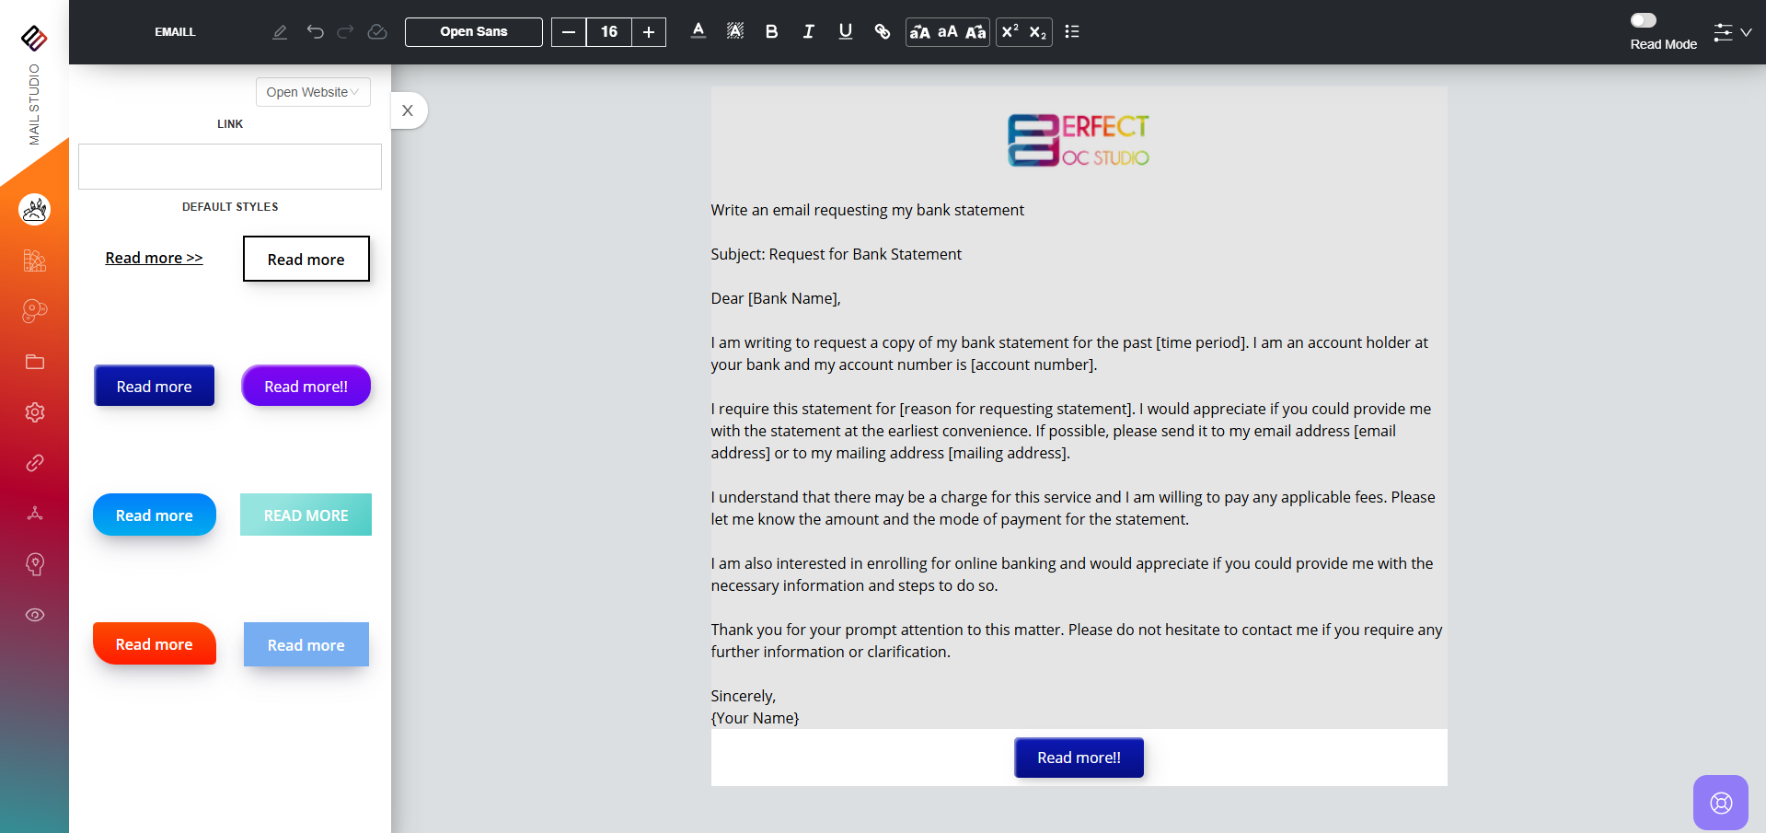Apply italic formatting

coord(808,31)
